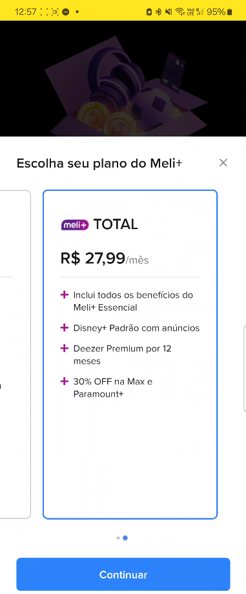Tap the clock showing 12:57
246x594 pixels.
(25, 12)
